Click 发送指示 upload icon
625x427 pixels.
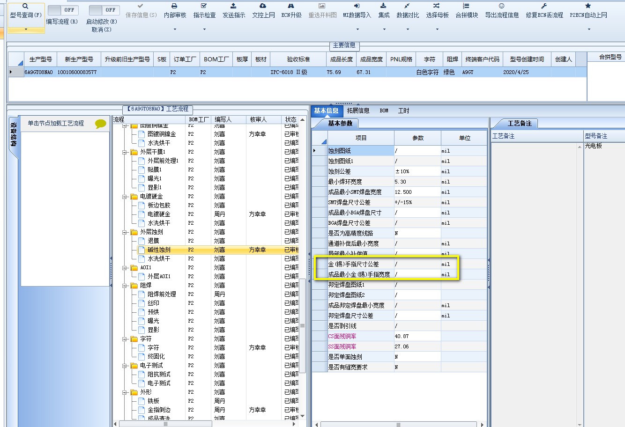click(233, 6)
